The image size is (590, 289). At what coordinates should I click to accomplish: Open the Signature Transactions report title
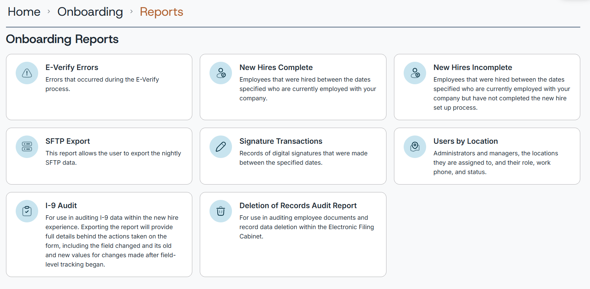tap(281, 141)
